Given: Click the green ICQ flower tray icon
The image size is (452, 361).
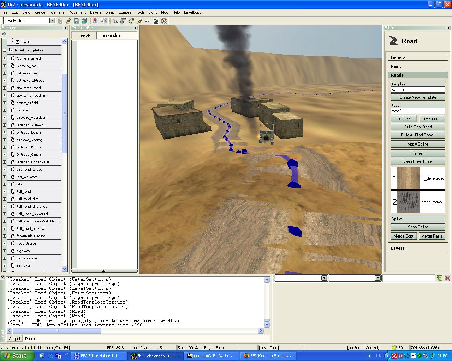Looking at the screenshot, I should (x=419, y=356).
